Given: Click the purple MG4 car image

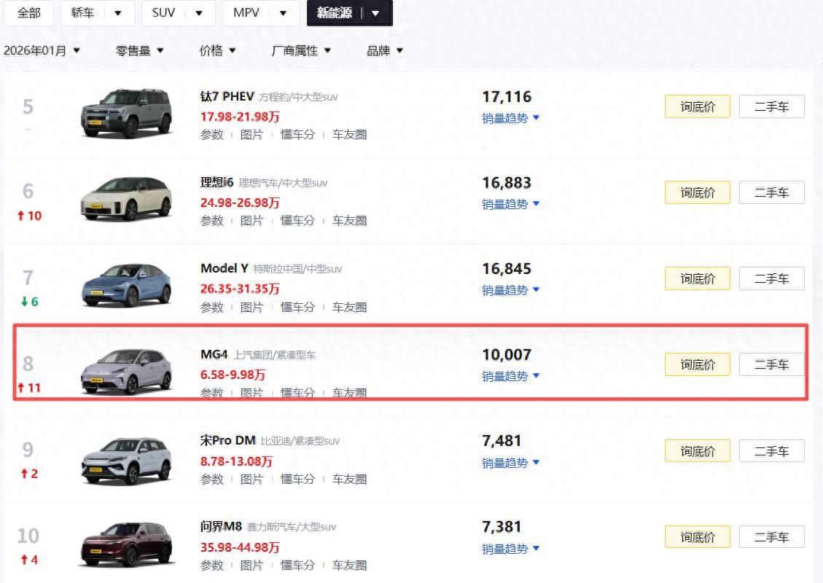Looking at the screenshot, I should [x=127, y=371].
